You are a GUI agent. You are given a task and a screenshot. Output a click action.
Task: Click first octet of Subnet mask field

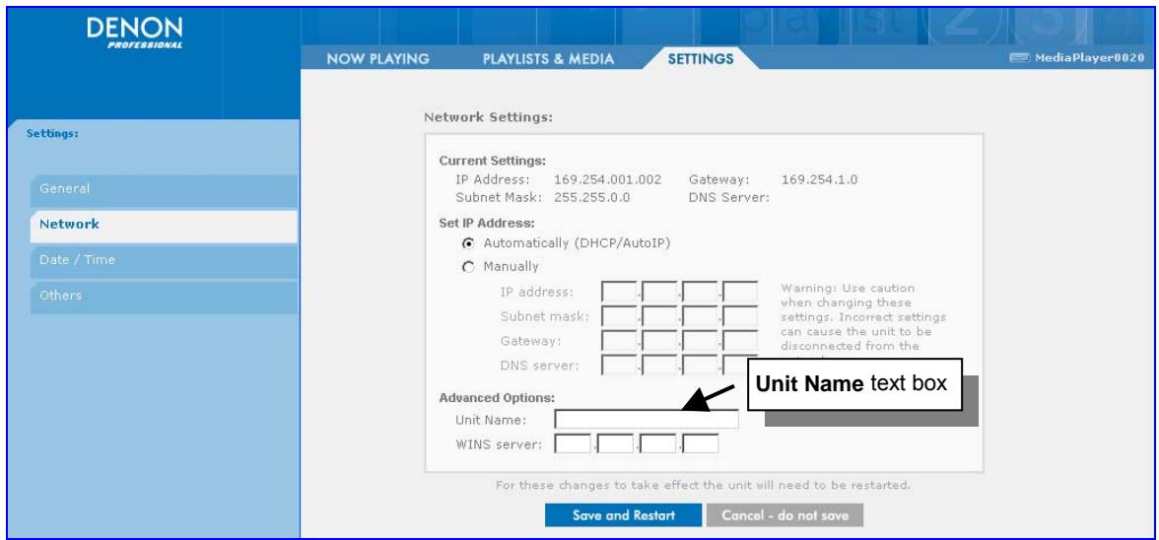point(619,316)
